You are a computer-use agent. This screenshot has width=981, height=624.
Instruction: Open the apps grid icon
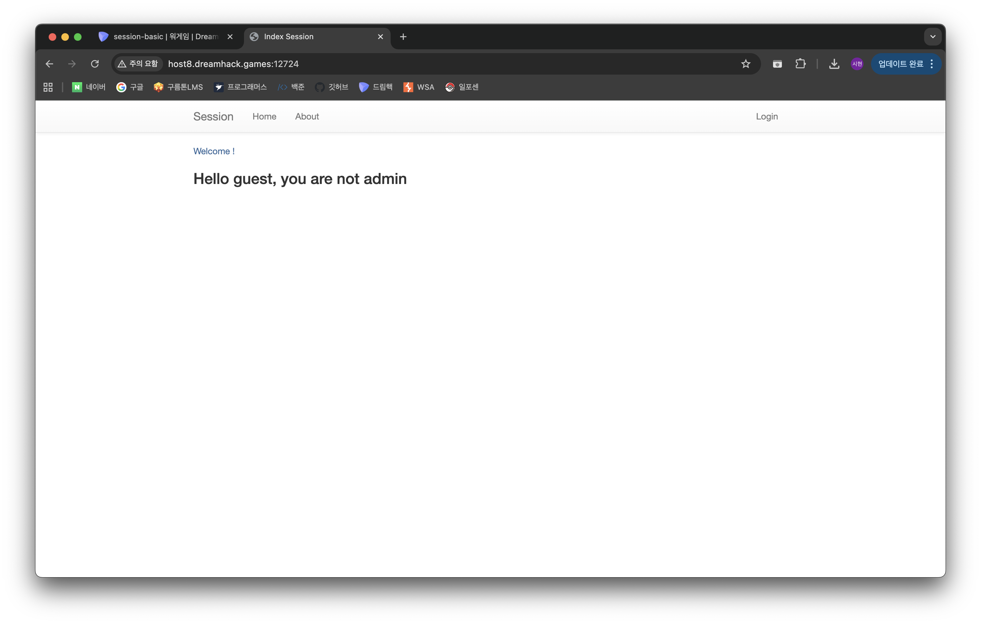coord(48,87)
